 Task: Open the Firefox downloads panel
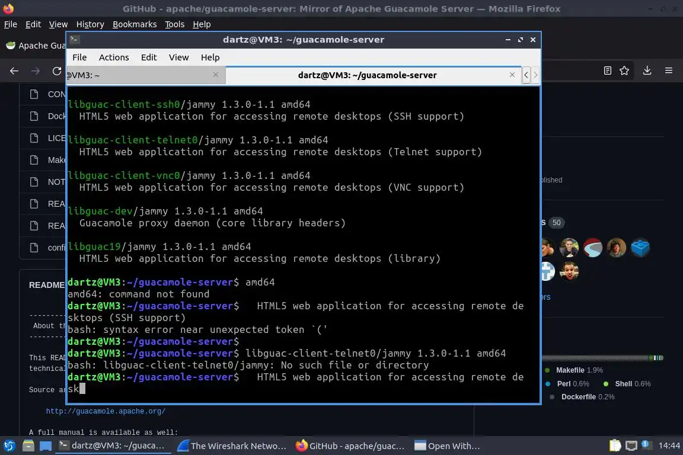click(x=647, y=71)
